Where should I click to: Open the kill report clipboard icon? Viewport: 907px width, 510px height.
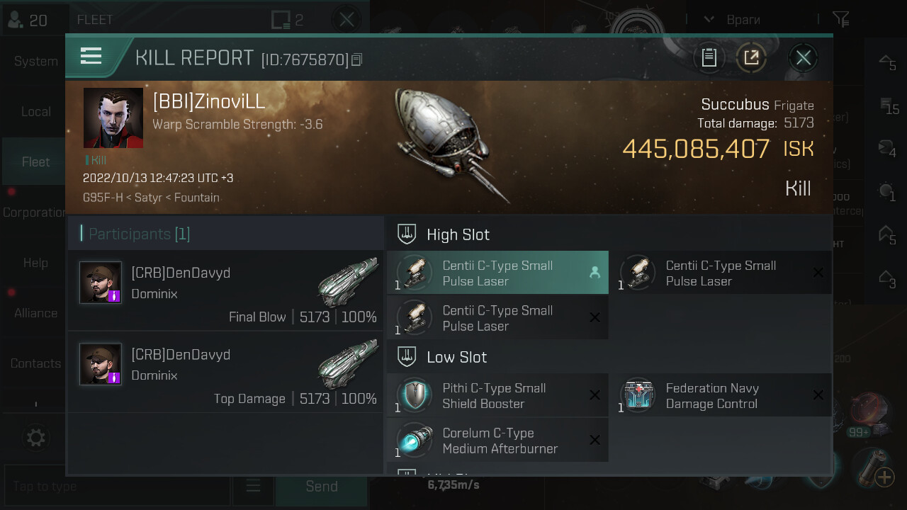point(709,57)
